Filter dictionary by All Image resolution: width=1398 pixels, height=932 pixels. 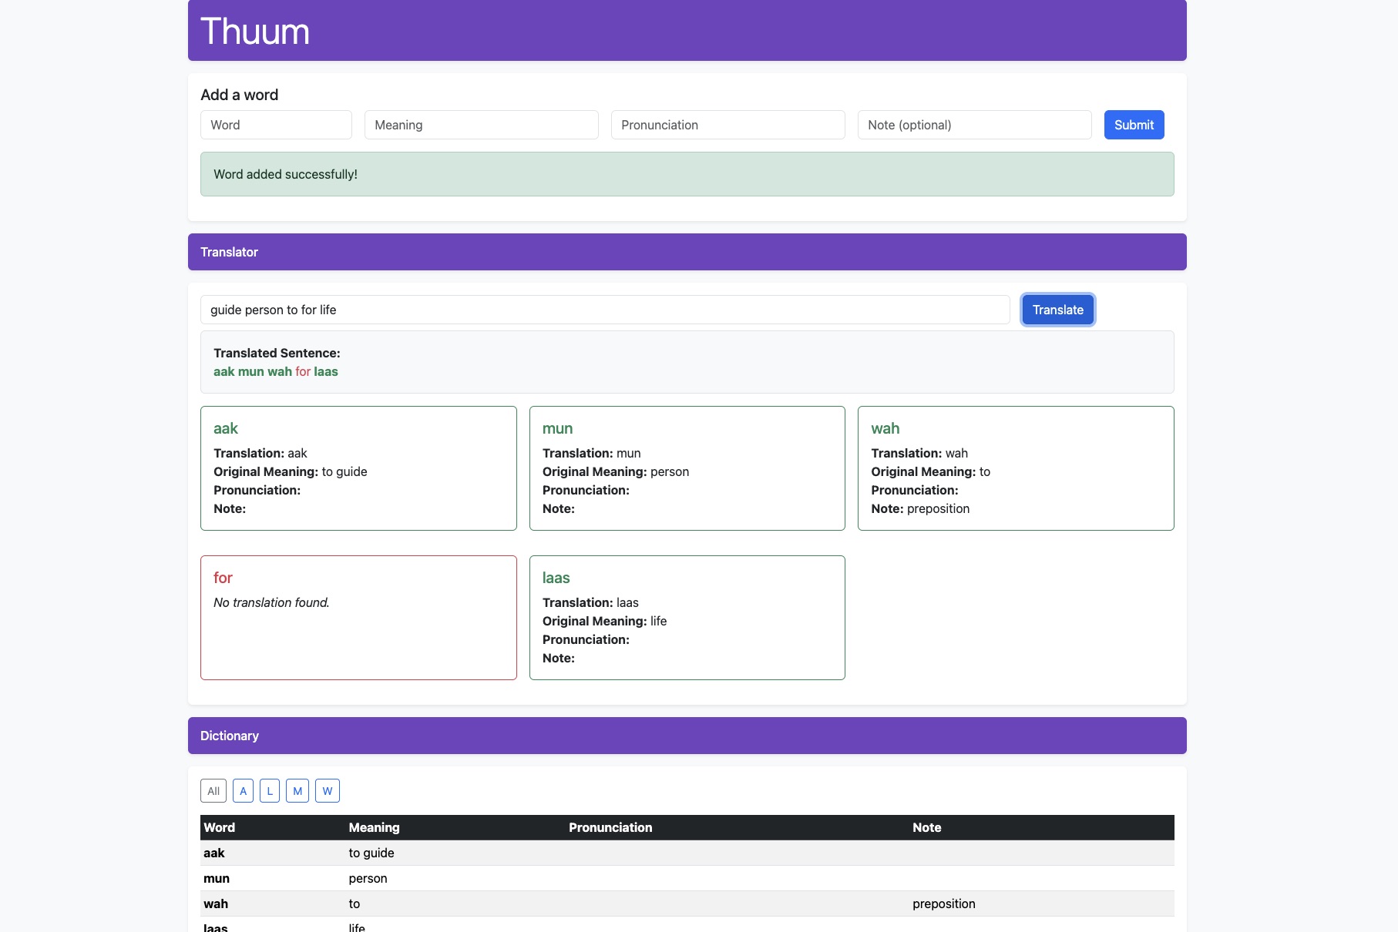pyautogui.click(x=213, y=791)
